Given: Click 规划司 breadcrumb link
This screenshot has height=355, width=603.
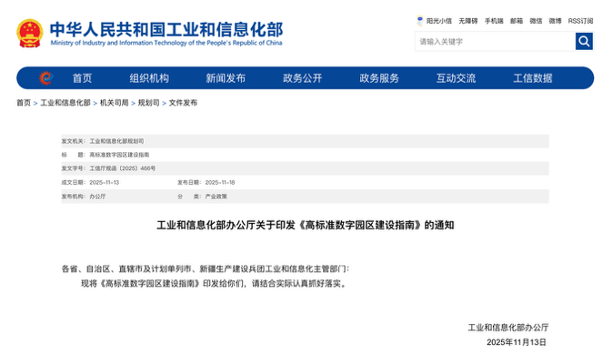Looking at the screenshot, I should 149,103.
